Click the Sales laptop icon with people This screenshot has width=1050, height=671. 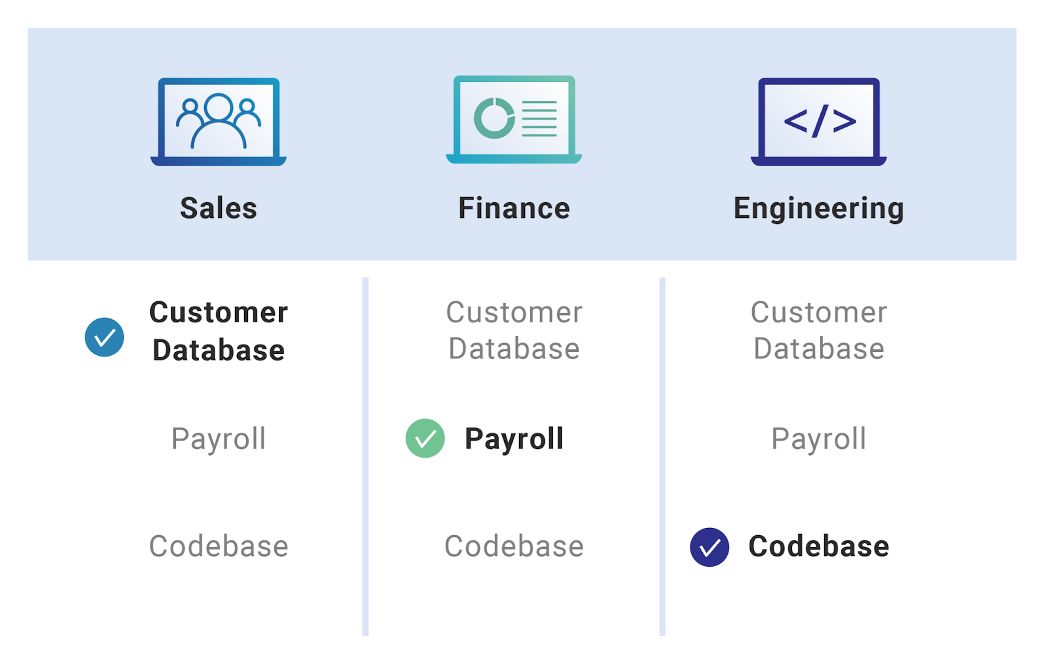pos(219,121)
